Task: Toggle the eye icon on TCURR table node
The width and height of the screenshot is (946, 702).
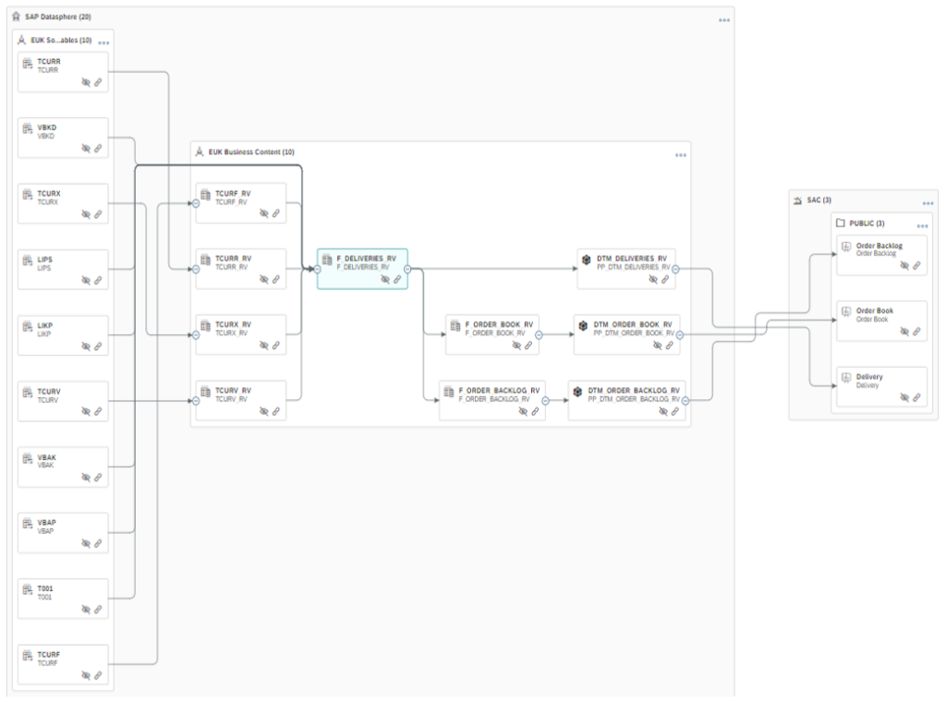Action: coord(86,82)
